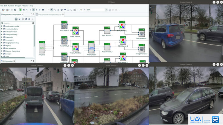
Task: Open the Edit menu
Action: coord(6,6)
